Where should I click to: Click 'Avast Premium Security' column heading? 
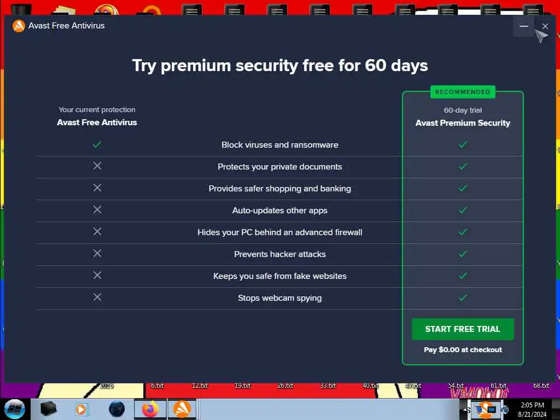point(463,123)
